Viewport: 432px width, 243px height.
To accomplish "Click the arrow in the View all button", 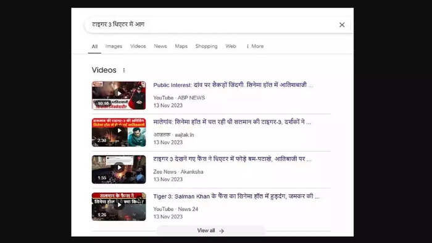I will pyautogui.click(x=222, y=231).
